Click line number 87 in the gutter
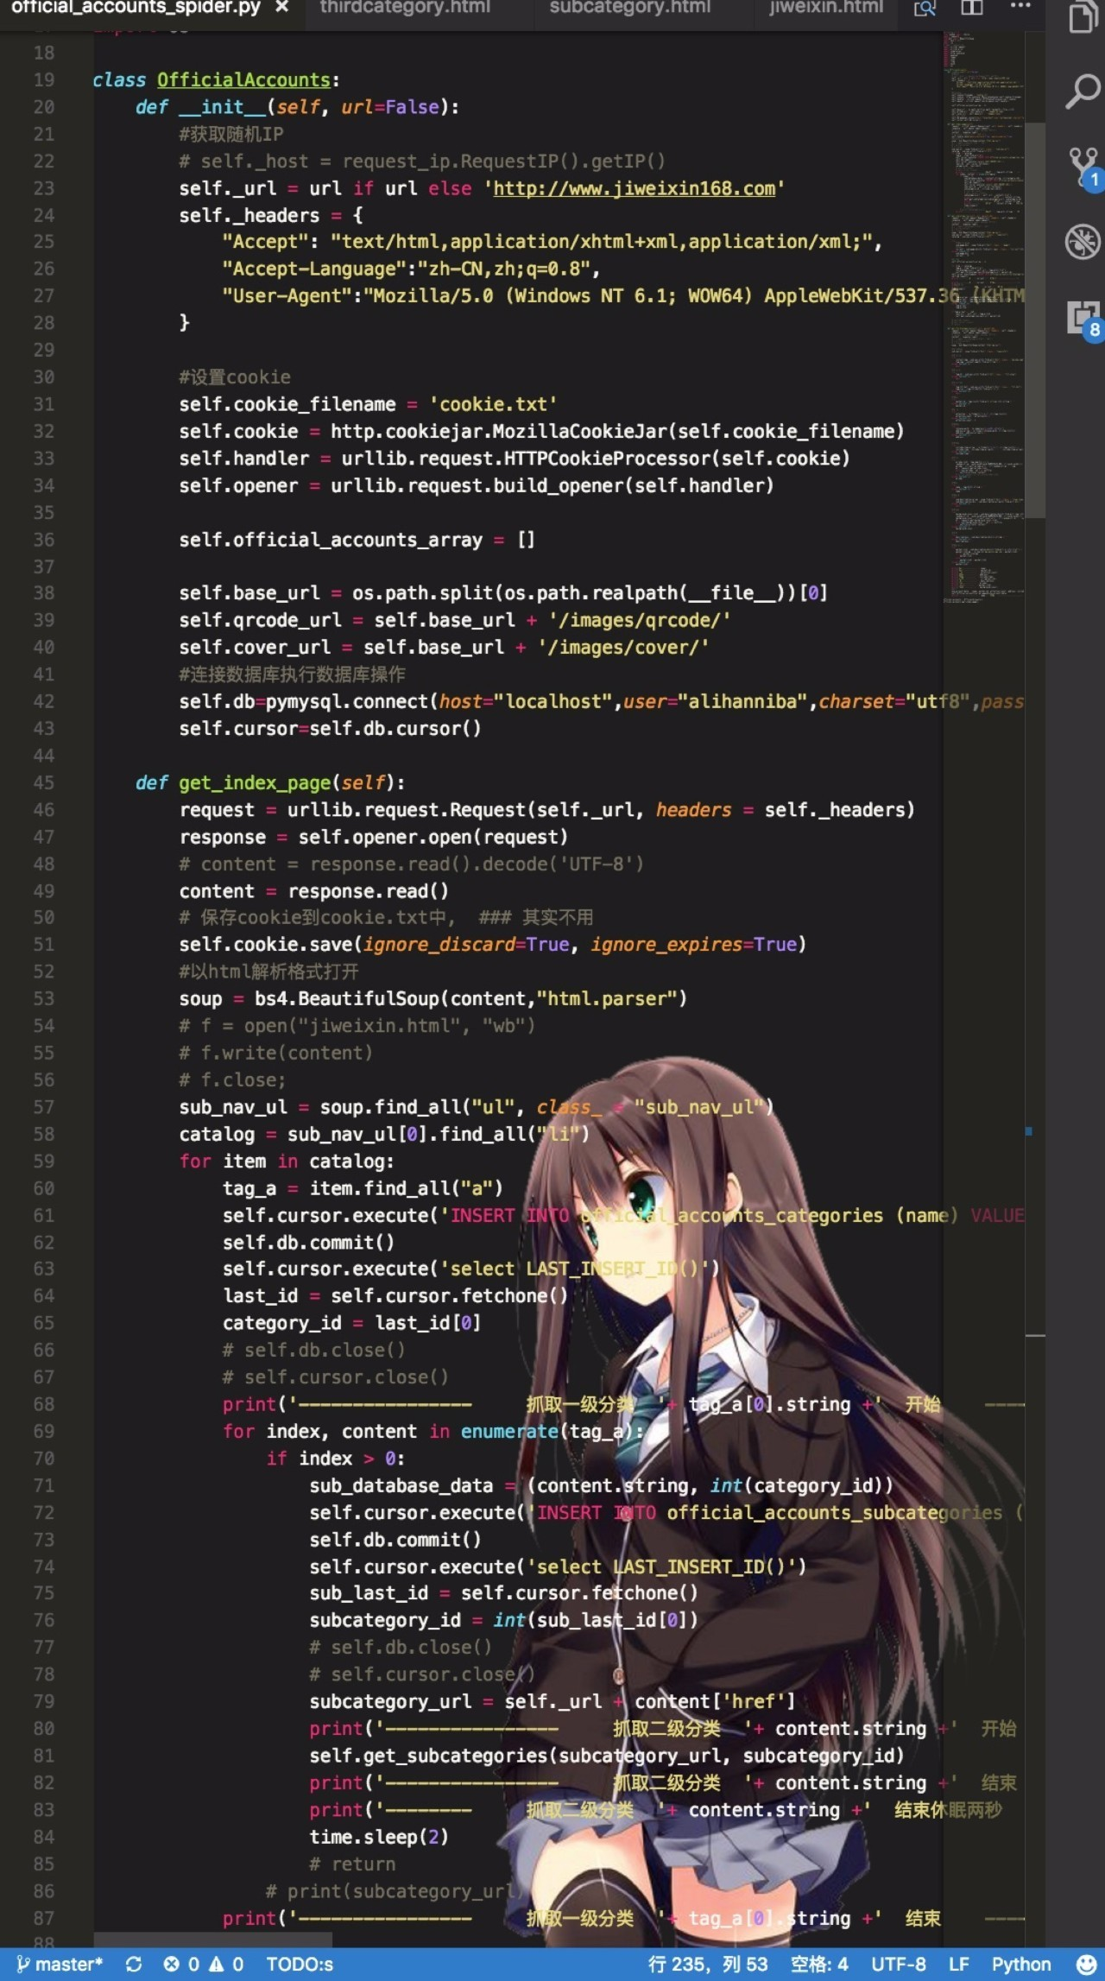1105x1981 pixels. tap(43, 1918)
